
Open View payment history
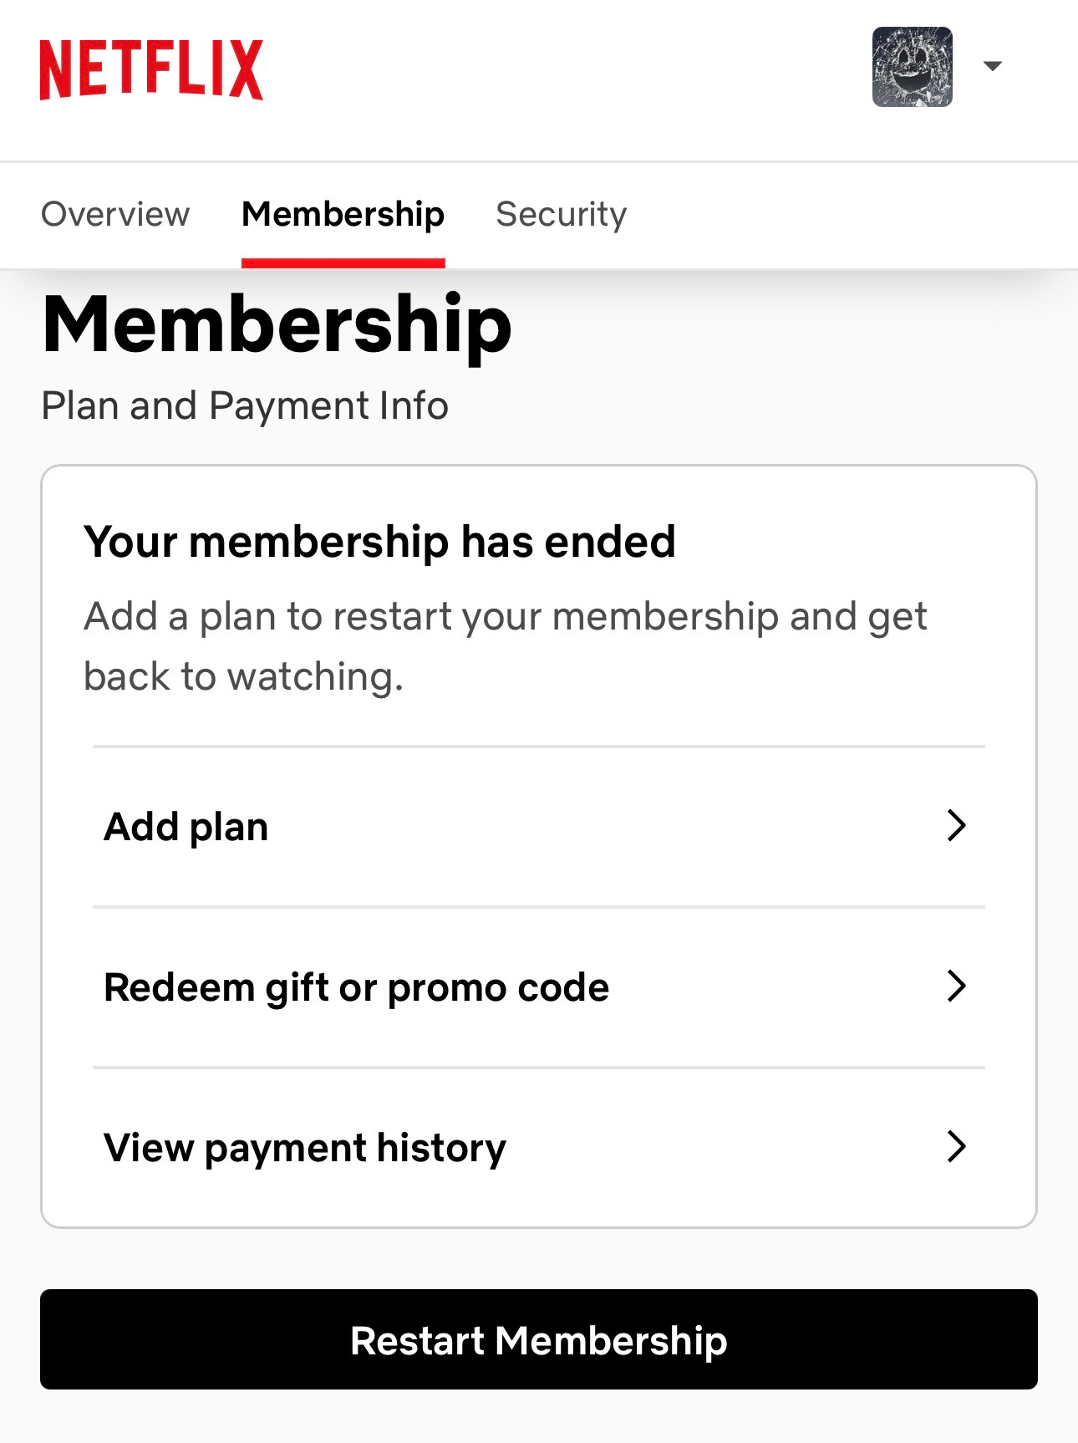click(x=305, y=1148)
